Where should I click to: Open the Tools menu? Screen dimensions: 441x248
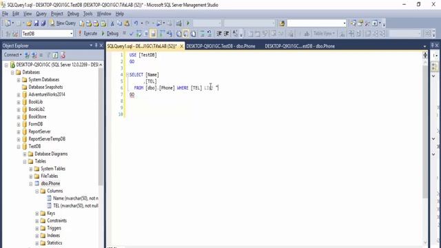(88, 14)
